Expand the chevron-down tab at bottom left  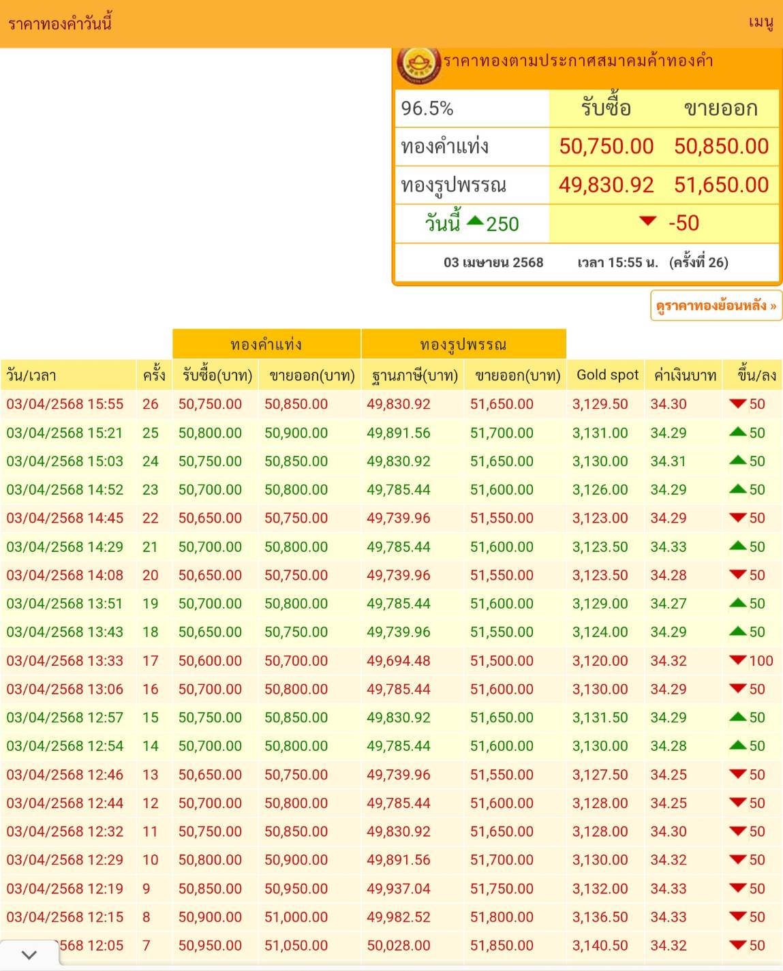pos(29,955)
